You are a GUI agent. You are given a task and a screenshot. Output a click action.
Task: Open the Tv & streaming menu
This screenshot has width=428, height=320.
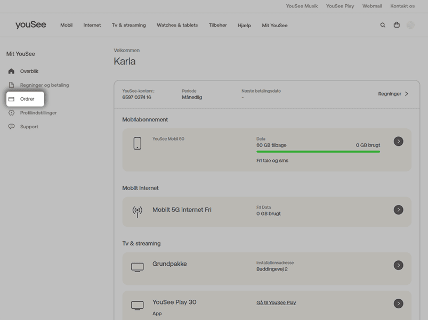(128, 26)
